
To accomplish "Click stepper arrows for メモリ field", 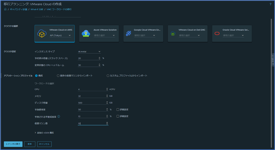I will pos(107,96).
